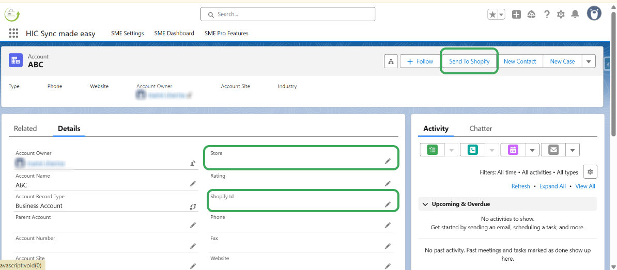Screen dimensions: 617x270
Task: Click the global actions plus icon
Action: click(x=516, y=14)
